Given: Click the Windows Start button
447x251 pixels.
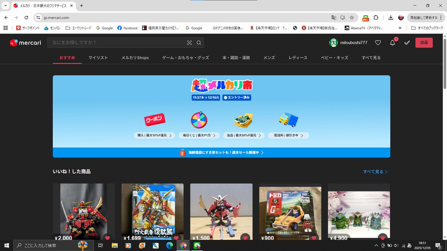Looking at the screenshot, I should tap(6, 245).
